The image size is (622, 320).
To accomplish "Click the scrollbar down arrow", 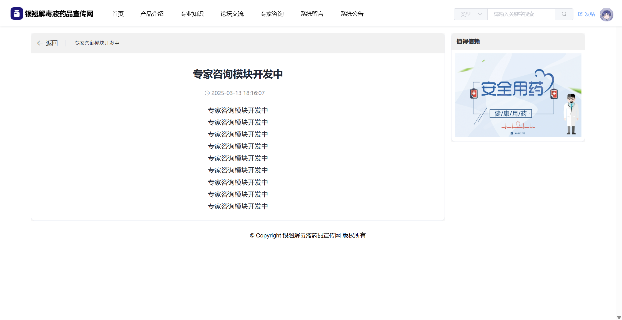I will 619,317.
